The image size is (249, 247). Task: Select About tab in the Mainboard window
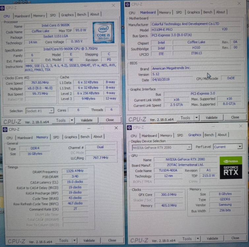coord(221,12)
